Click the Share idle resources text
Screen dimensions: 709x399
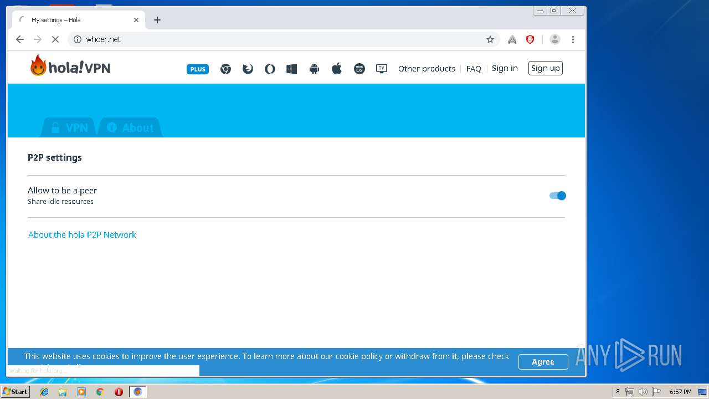pyautogui.click(x=60, y=202)
